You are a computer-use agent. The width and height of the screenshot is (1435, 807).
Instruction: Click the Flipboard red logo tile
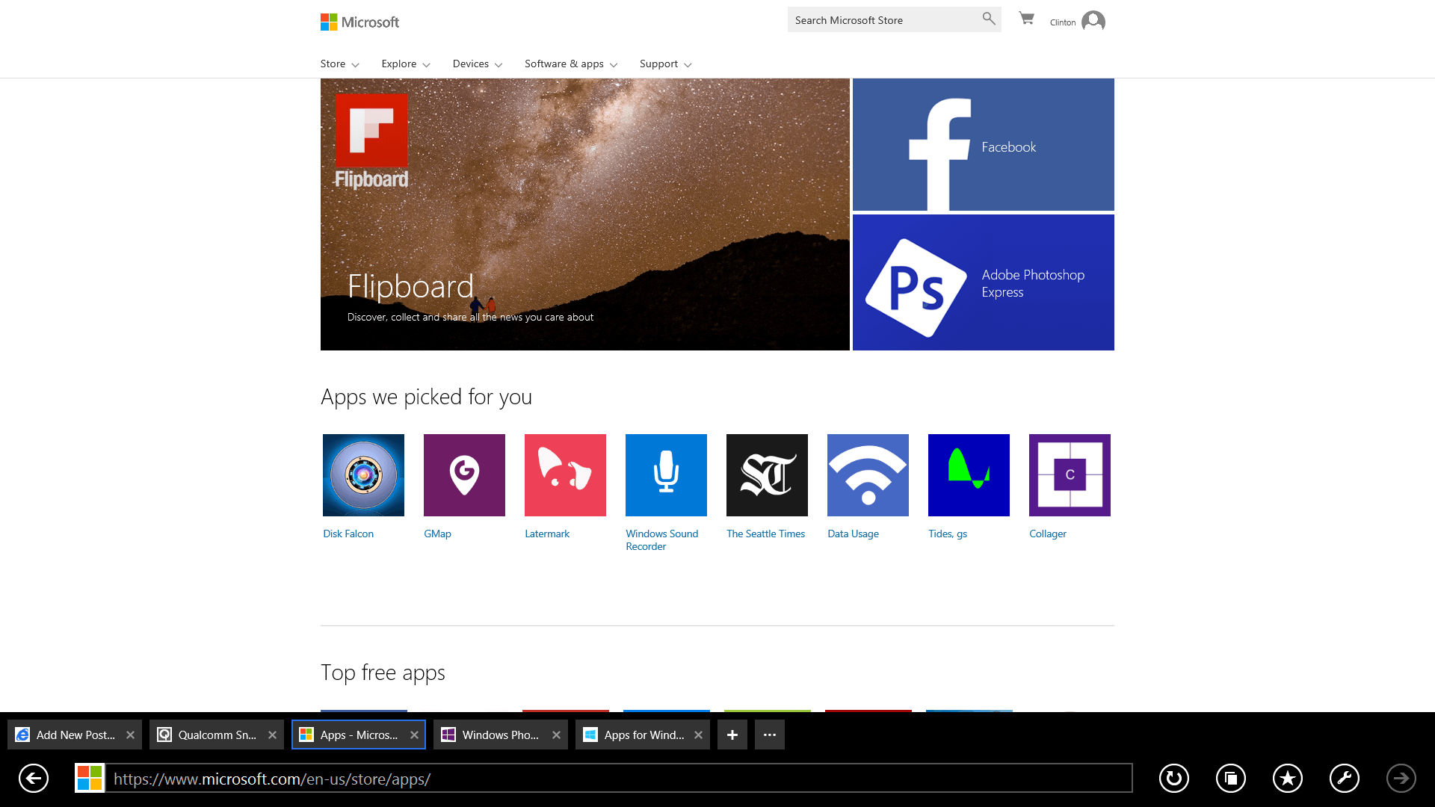click(371, 130)
